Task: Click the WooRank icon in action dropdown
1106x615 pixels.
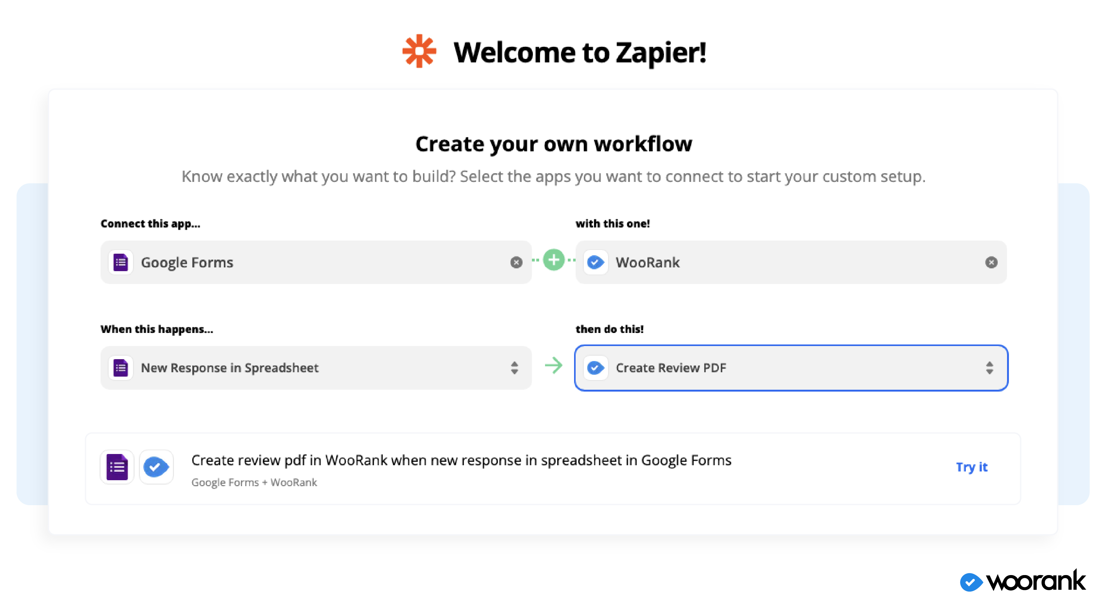Action: pos(596,368)
